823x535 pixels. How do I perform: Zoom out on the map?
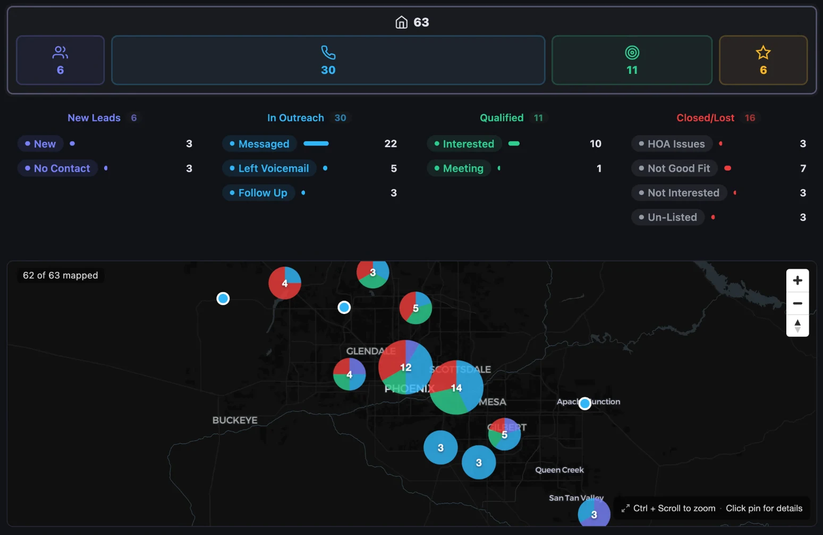coord(797,303)
